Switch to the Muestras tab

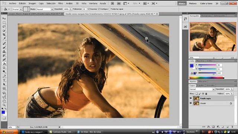coord(200,61)
